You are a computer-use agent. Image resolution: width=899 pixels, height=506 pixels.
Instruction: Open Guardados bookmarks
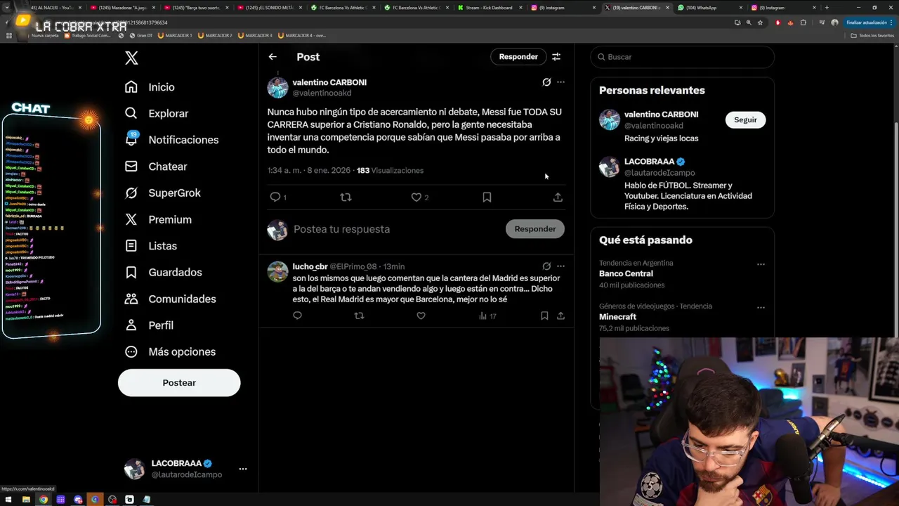(x=163, y=272)
